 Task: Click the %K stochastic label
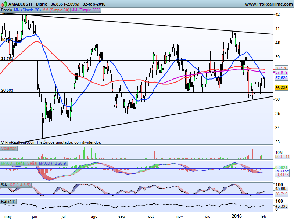[x=4, y=185]
